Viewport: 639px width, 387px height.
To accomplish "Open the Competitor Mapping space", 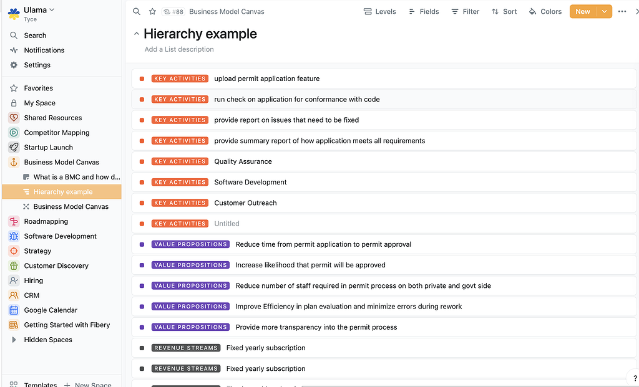I will [x=56, y=132].
